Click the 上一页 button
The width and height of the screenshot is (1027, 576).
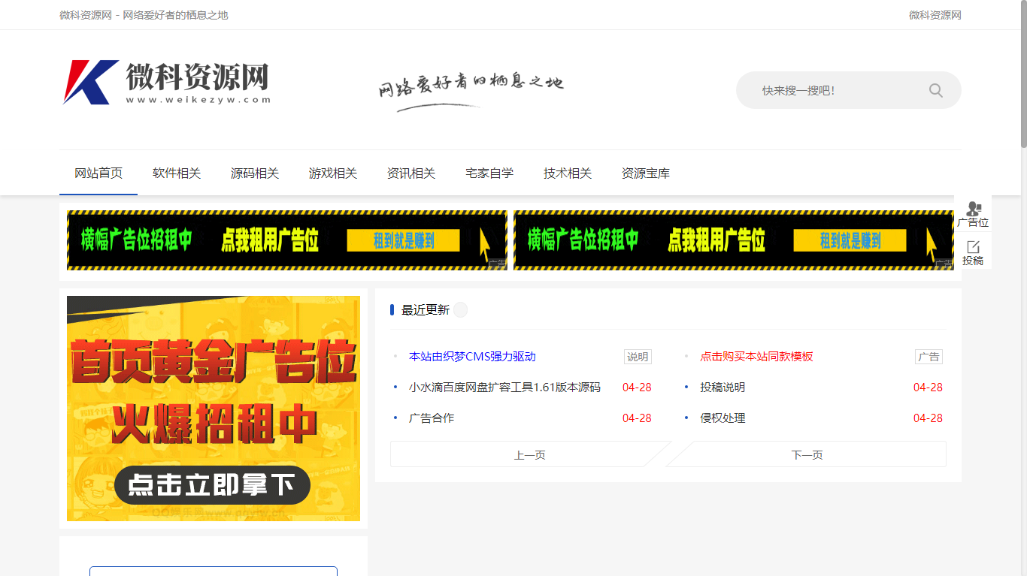pyautogui.click(x=529, y=454)
